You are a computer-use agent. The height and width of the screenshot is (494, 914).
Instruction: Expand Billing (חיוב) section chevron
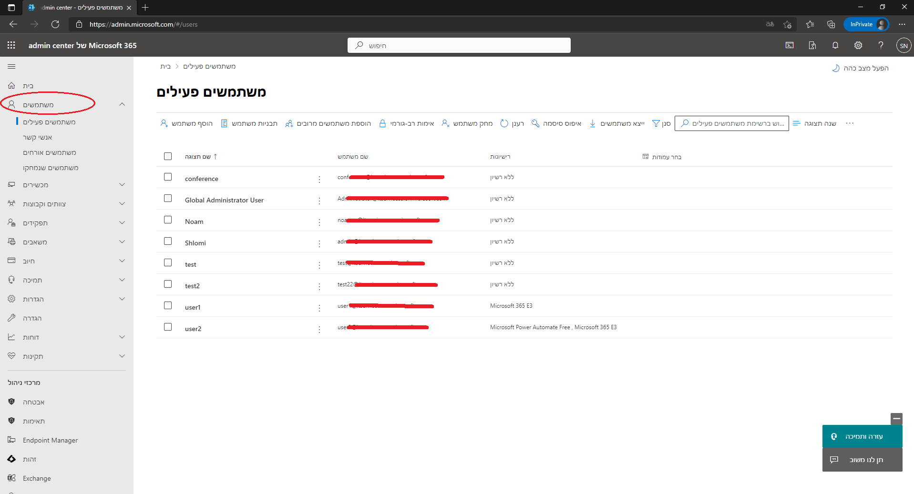[122, 261]
